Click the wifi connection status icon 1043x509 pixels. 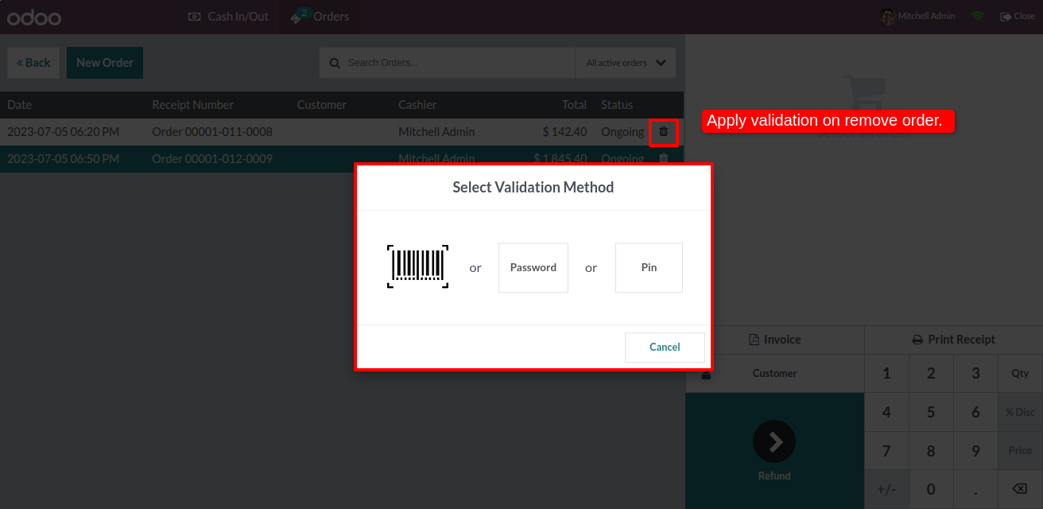978,17
